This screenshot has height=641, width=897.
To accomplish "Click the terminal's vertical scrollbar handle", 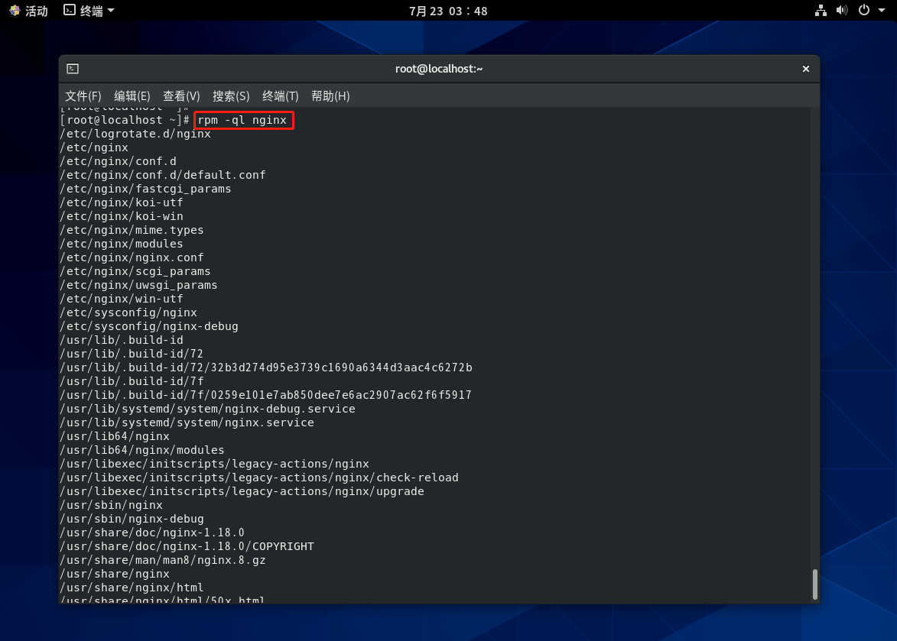I will pos(815,584).
